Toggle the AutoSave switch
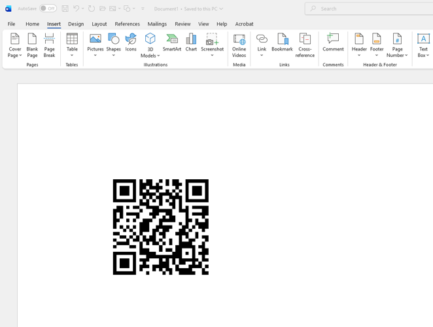Image resolution: width=433 pixels, height=327 pixels. click(x=48, y=9)
